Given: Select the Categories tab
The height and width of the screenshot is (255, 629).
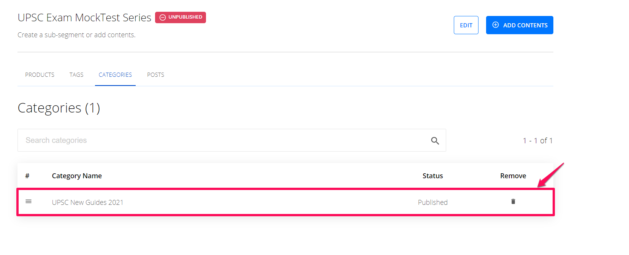Looking at the screenshot, I should [115, 75].
